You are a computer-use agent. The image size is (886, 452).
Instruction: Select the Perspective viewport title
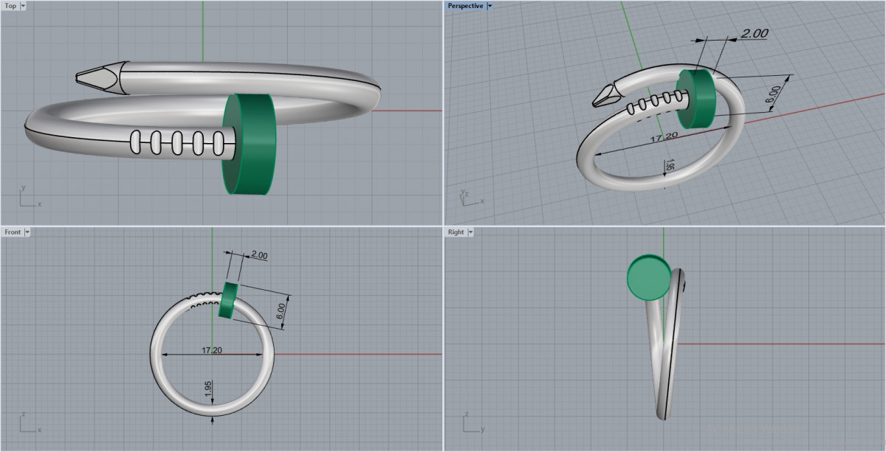[x=465, y=6]
